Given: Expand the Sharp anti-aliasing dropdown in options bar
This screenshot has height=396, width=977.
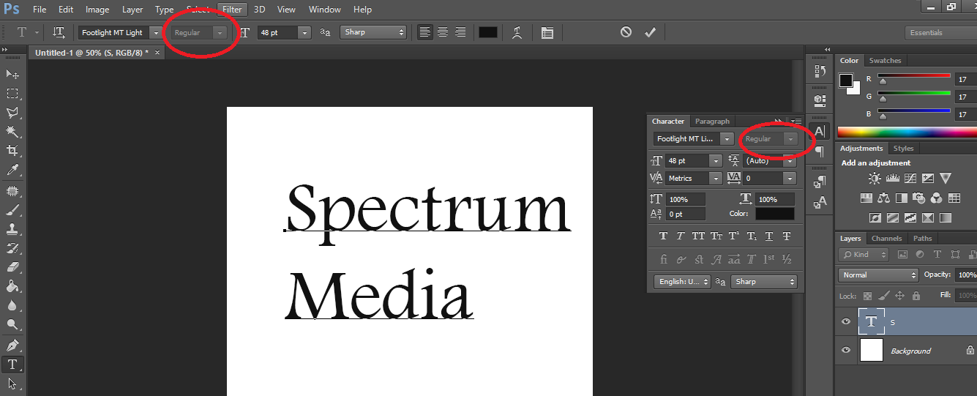Looking at the screenshot, I should point(373,32).
